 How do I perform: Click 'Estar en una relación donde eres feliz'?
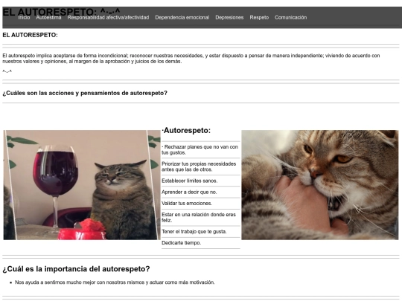point(199,217)
